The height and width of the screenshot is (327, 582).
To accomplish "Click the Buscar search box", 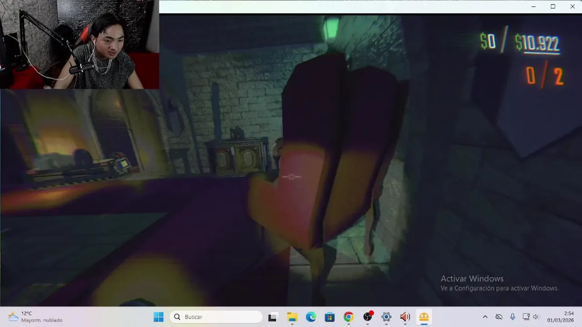I will pyautogui.click(x=216, y=317).
